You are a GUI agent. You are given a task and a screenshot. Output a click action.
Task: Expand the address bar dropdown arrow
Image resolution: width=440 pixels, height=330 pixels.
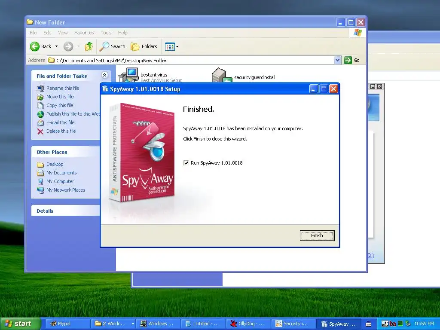tap(337, 60)
